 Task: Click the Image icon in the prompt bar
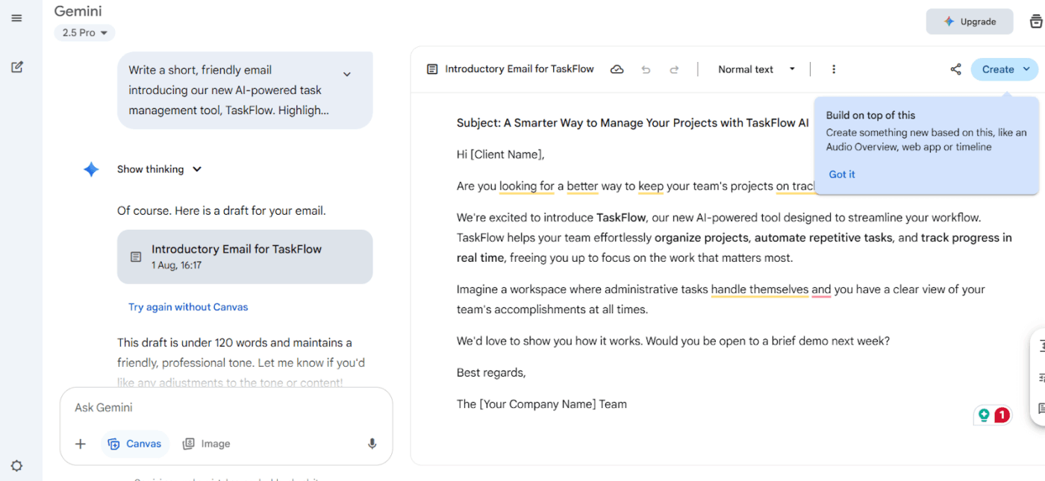[x=206, y=443]
